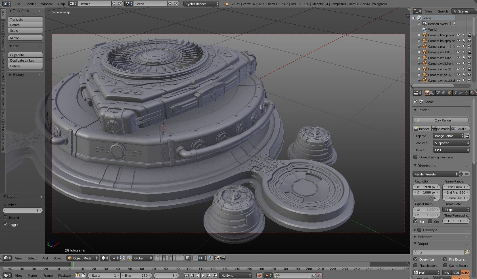Open the Help menu

pyautogui.click(x=61, y=4)
